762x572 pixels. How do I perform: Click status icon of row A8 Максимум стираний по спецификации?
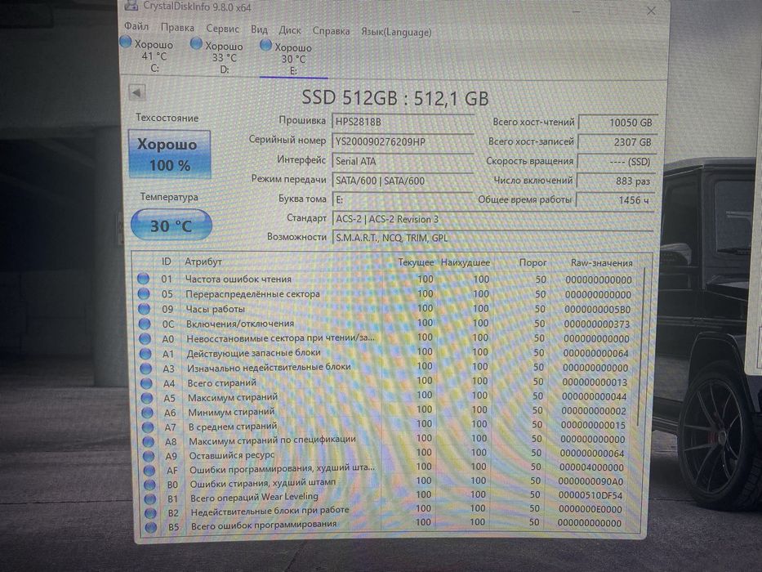148,441
